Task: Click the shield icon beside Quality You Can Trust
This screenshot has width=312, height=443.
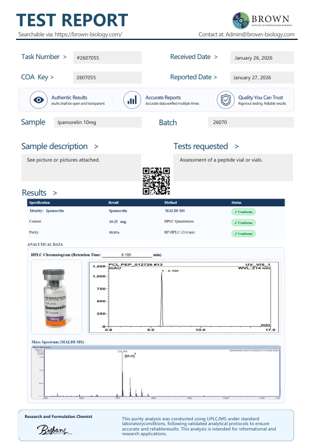Action: 226,100
